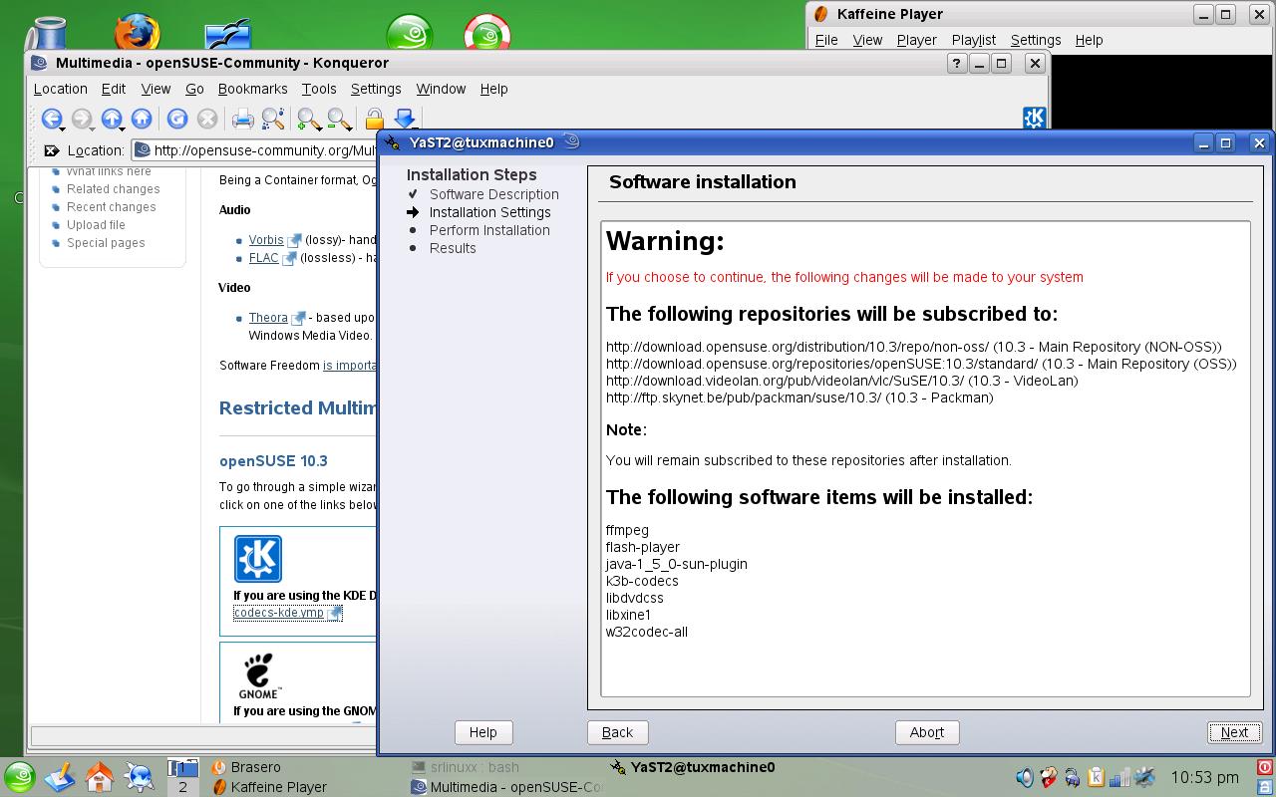
Task: Click Konqueror's greyed-out forward arrow
Action: [x=81, y=119]
